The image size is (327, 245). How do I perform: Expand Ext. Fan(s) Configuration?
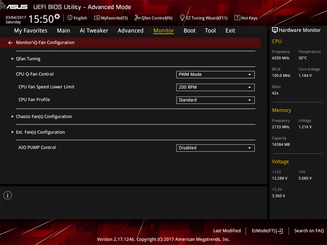click(40, 132)
